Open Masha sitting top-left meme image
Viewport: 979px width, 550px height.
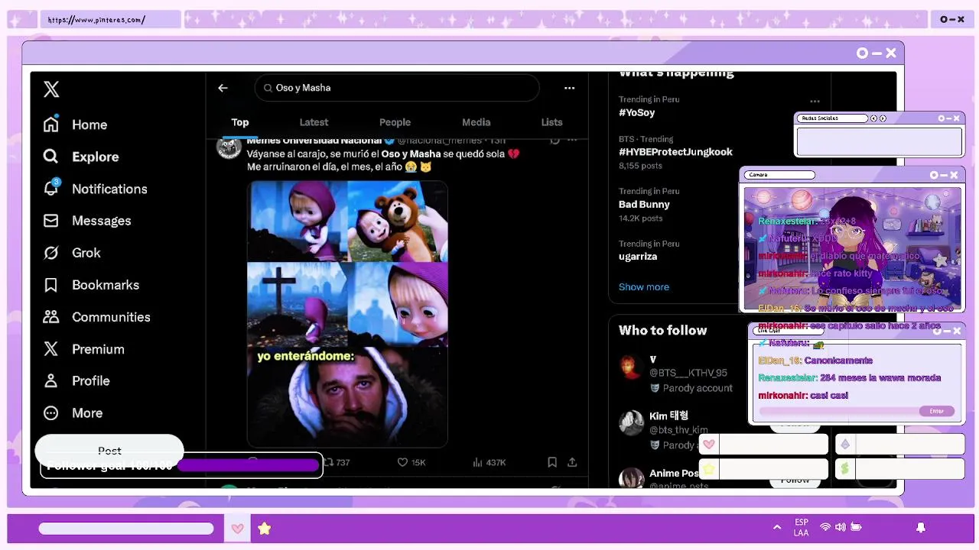297,222
